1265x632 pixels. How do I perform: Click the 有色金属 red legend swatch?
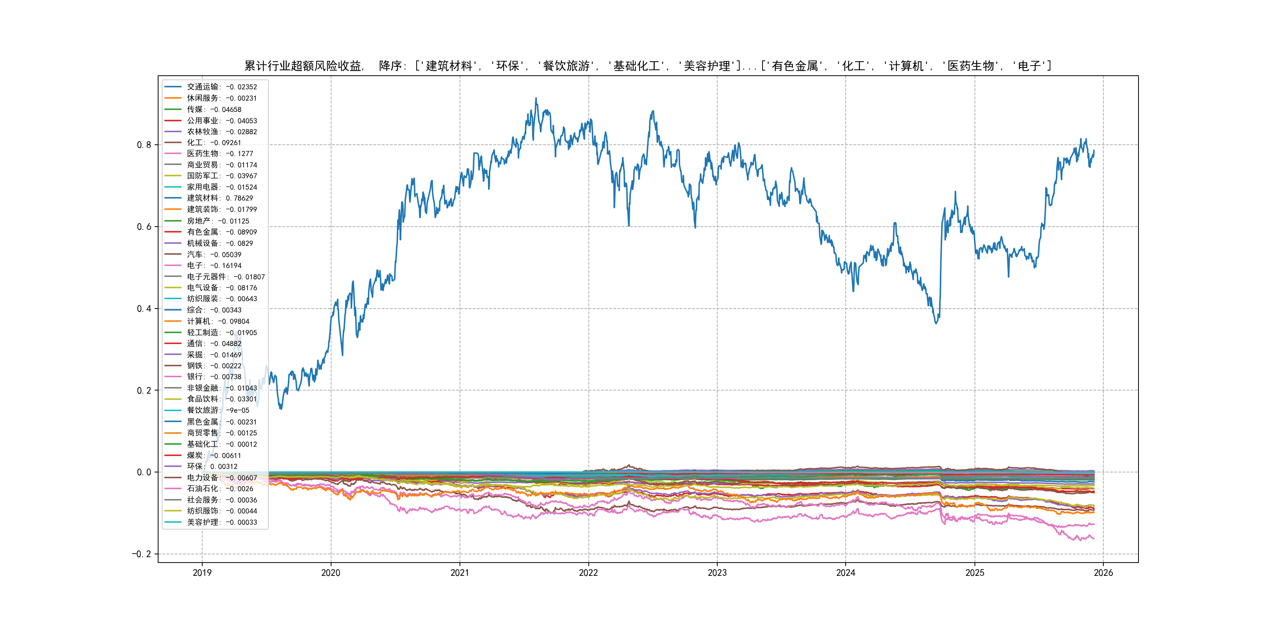click(x=173, y=232)
